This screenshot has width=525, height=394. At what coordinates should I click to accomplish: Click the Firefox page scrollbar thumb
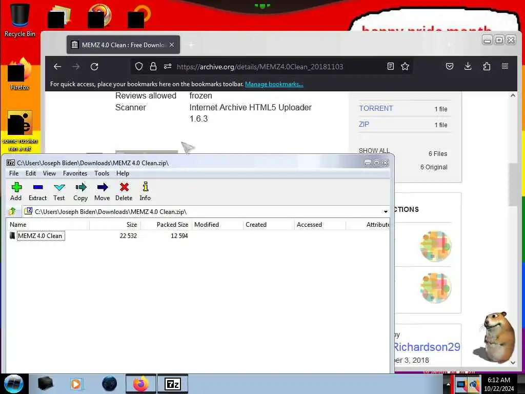click(x=513, y=184)
